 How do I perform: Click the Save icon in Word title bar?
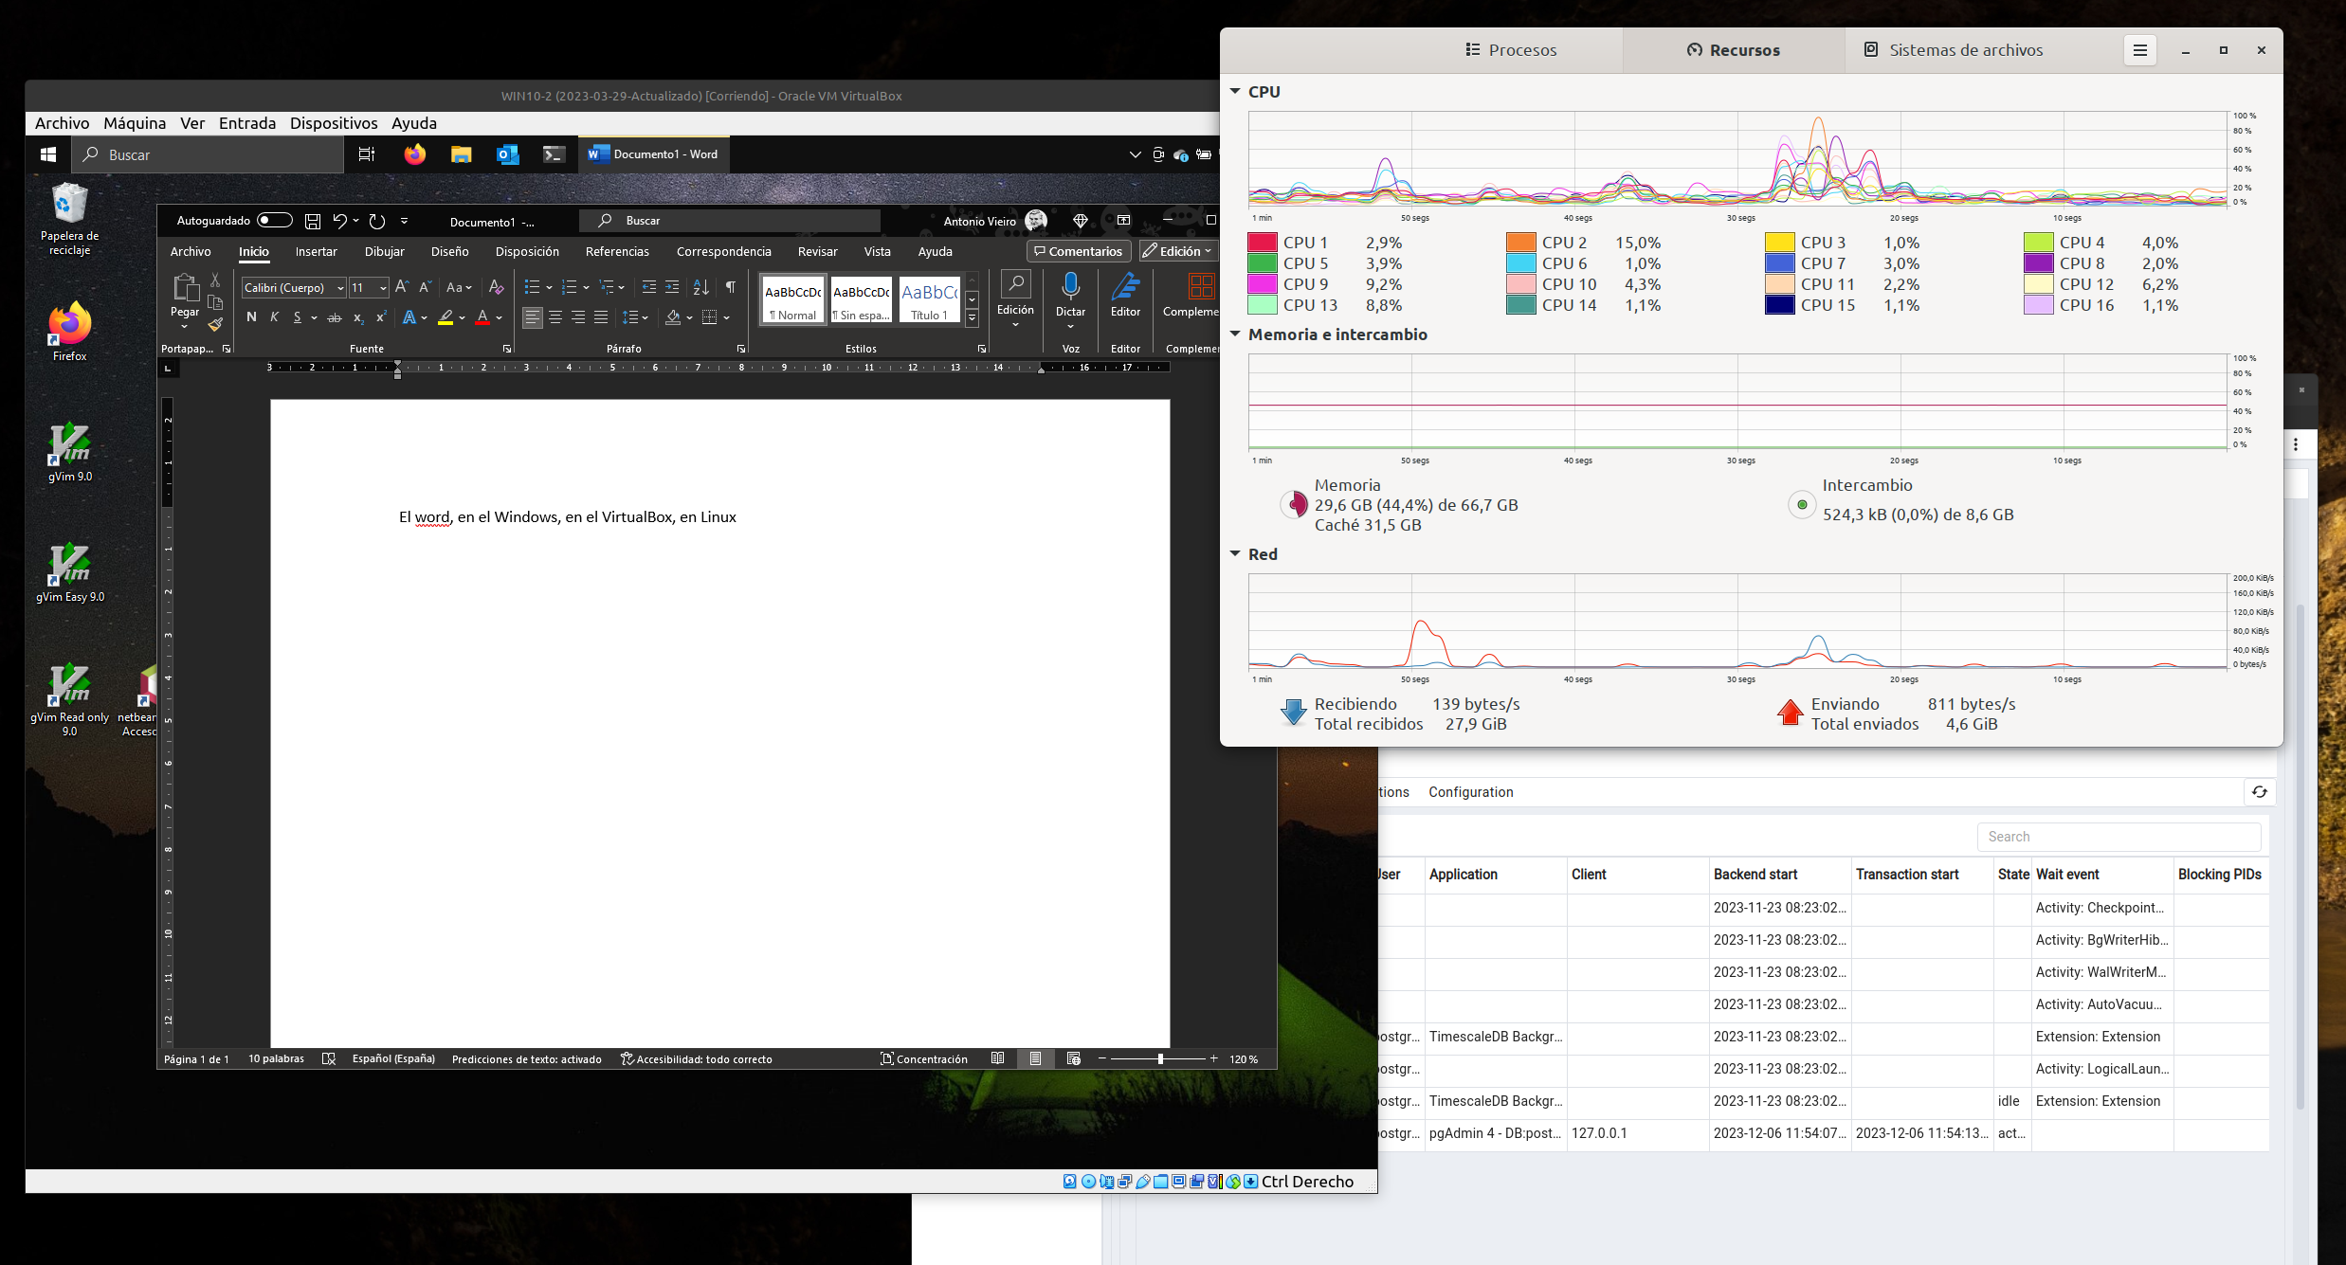pos(313,221)
